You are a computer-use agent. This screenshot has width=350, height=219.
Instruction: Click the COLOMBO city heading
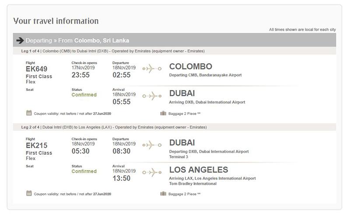point(191,66)
